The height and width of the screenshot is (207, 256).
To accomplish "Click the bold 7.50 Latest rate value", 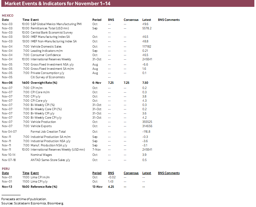I will pyautogui.click(x=145, y=83).
